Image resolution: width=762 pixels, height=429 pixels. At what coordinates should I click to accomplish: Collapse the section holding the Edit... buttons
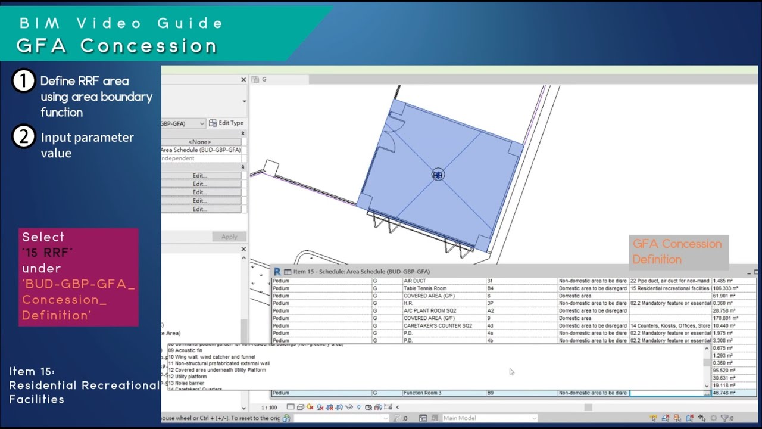pyautogui.click(x=243, y=167)
